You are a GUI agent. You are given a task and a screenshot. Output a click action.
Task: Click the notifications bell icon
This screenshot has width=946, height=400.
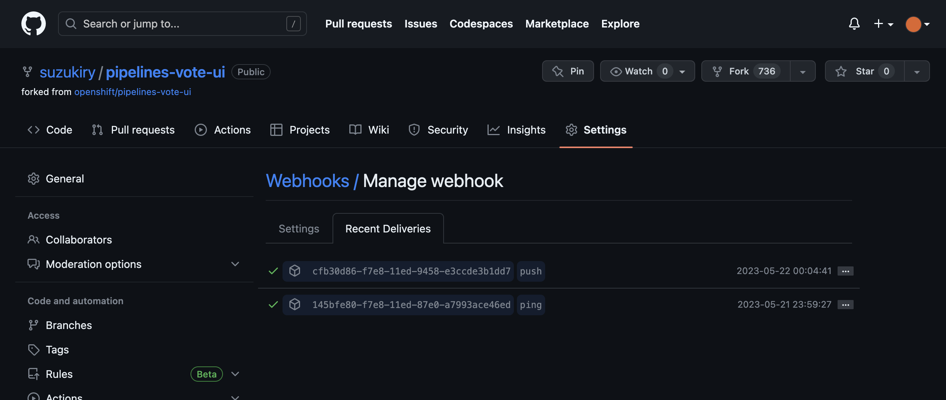click(x=854, y=24)
